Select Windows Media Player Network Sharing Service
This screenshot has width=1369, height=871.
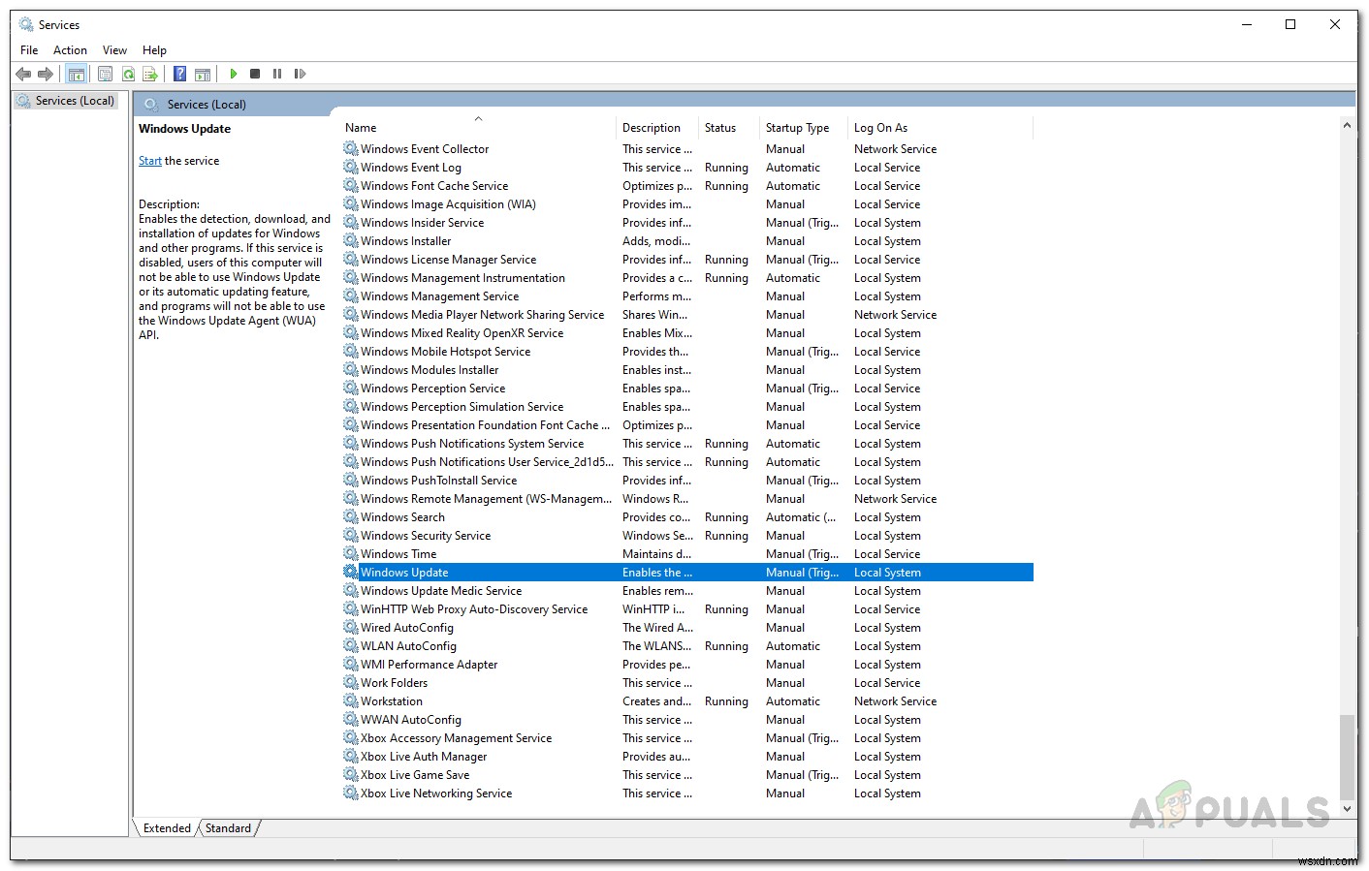pos(687,314)
